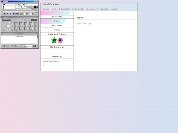The height and width of the screenshot is (133, 178).
Task: Click the 3K equalizer band slider
Action: tap(25, 26)
